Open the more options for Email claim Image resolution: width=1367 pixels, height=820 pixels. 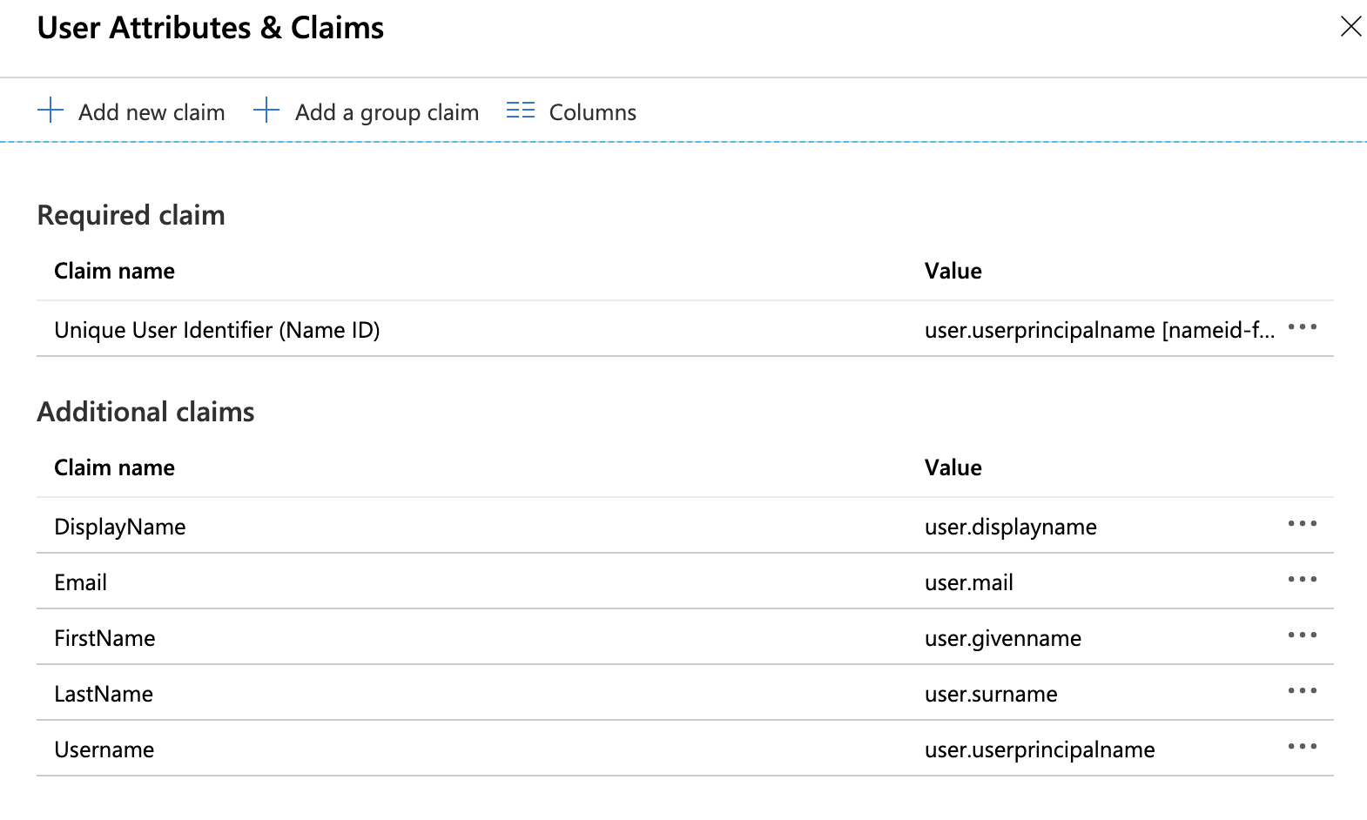[1302, 580]
